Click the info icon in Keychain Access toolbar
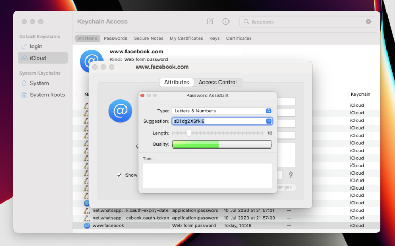This screenshot has height=246, width=395. (226, 22)
